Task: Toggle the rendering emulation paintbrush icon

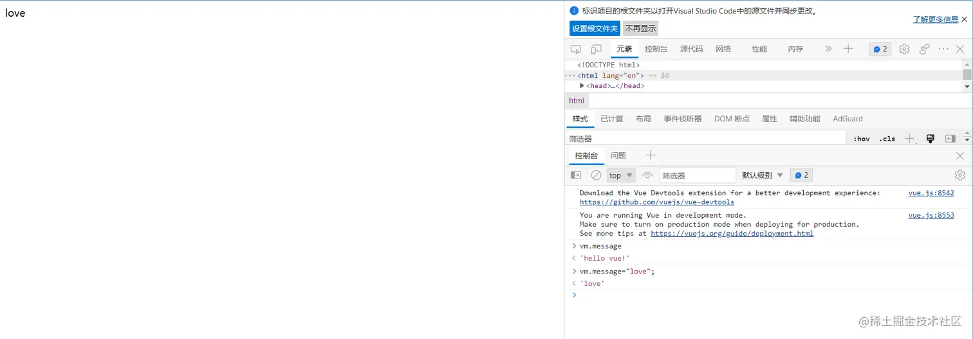Action: [930, 139]
